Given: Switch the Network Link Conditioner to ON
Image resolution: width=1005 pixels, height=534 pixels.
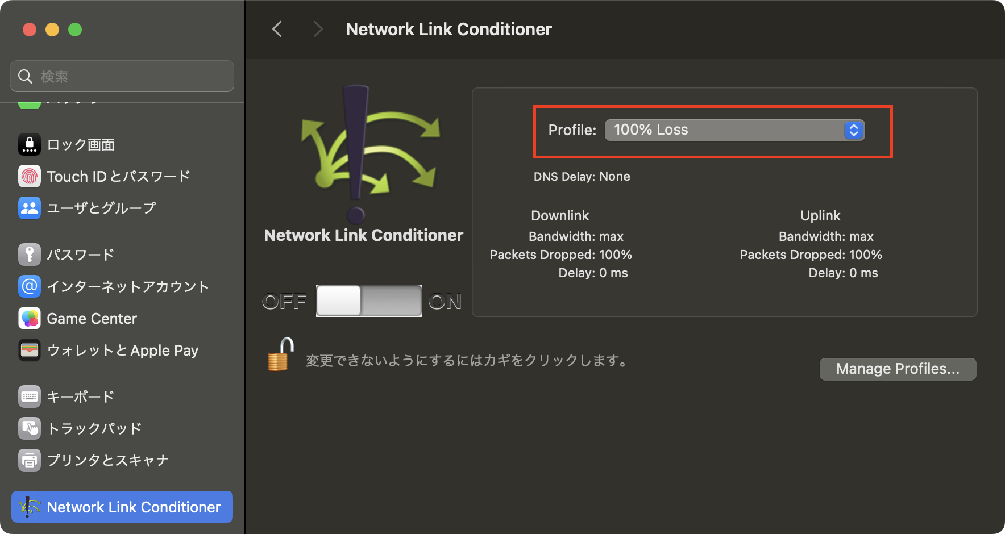Looking at the screenshot, I should tap(392, 301).
